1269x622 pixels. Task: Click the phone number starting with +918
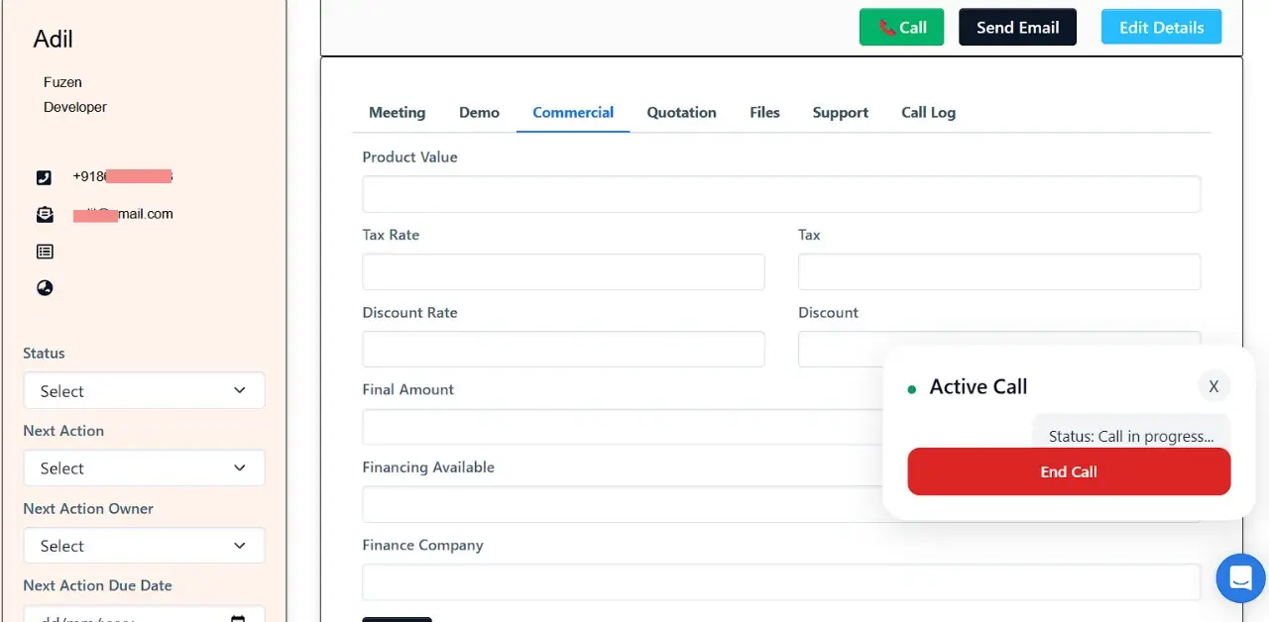122,176
